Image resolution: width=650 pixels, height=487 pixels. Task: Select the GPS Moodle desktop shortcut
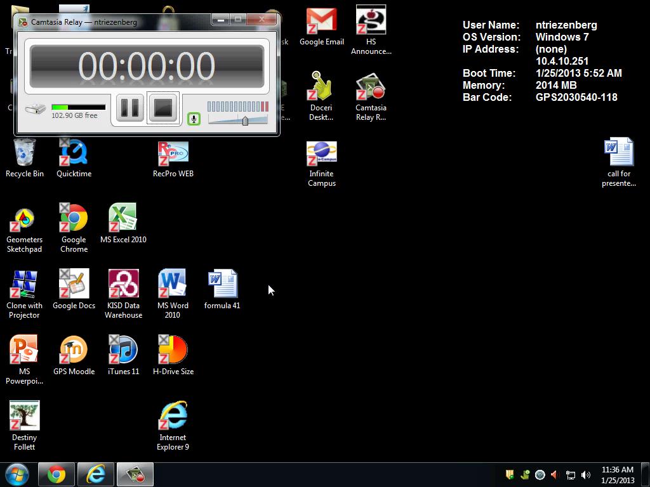74,355
